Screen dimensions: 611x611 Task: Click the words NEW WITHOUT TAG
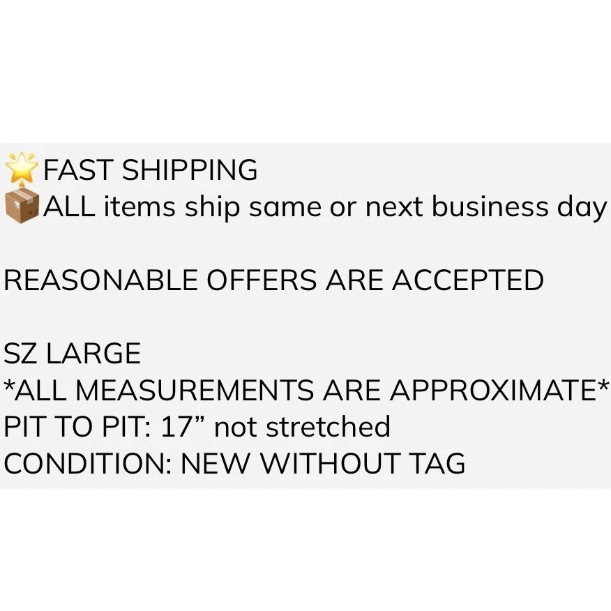click(323, 464)
